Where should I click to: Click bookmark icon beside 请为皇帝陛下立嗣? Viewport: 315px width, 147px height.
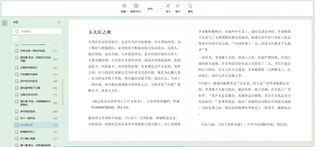pos(17,88)
